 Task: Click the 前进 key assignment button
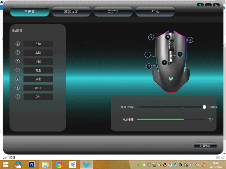38,70
